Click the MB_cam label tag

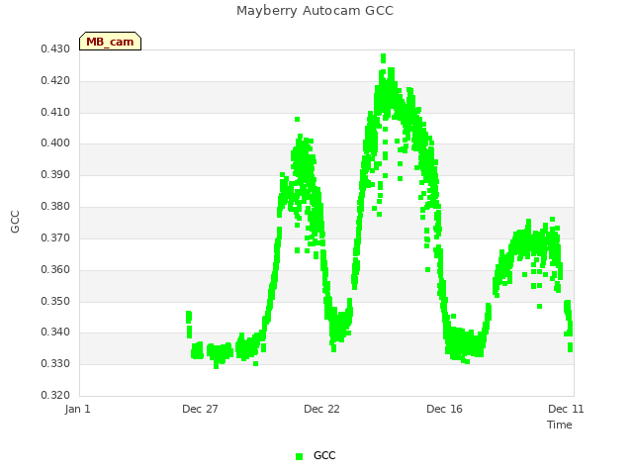click(x=110, y=42)
